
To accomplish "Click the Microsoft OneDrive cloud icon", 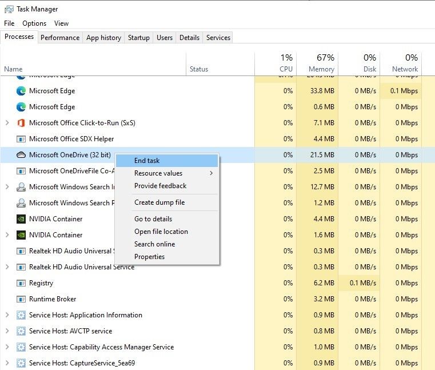I will point(21,155).
